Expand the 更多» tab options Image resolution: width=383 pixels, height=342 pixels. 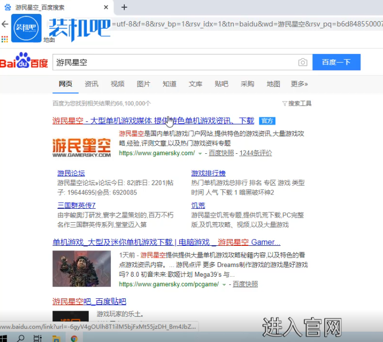pos(299,84)
